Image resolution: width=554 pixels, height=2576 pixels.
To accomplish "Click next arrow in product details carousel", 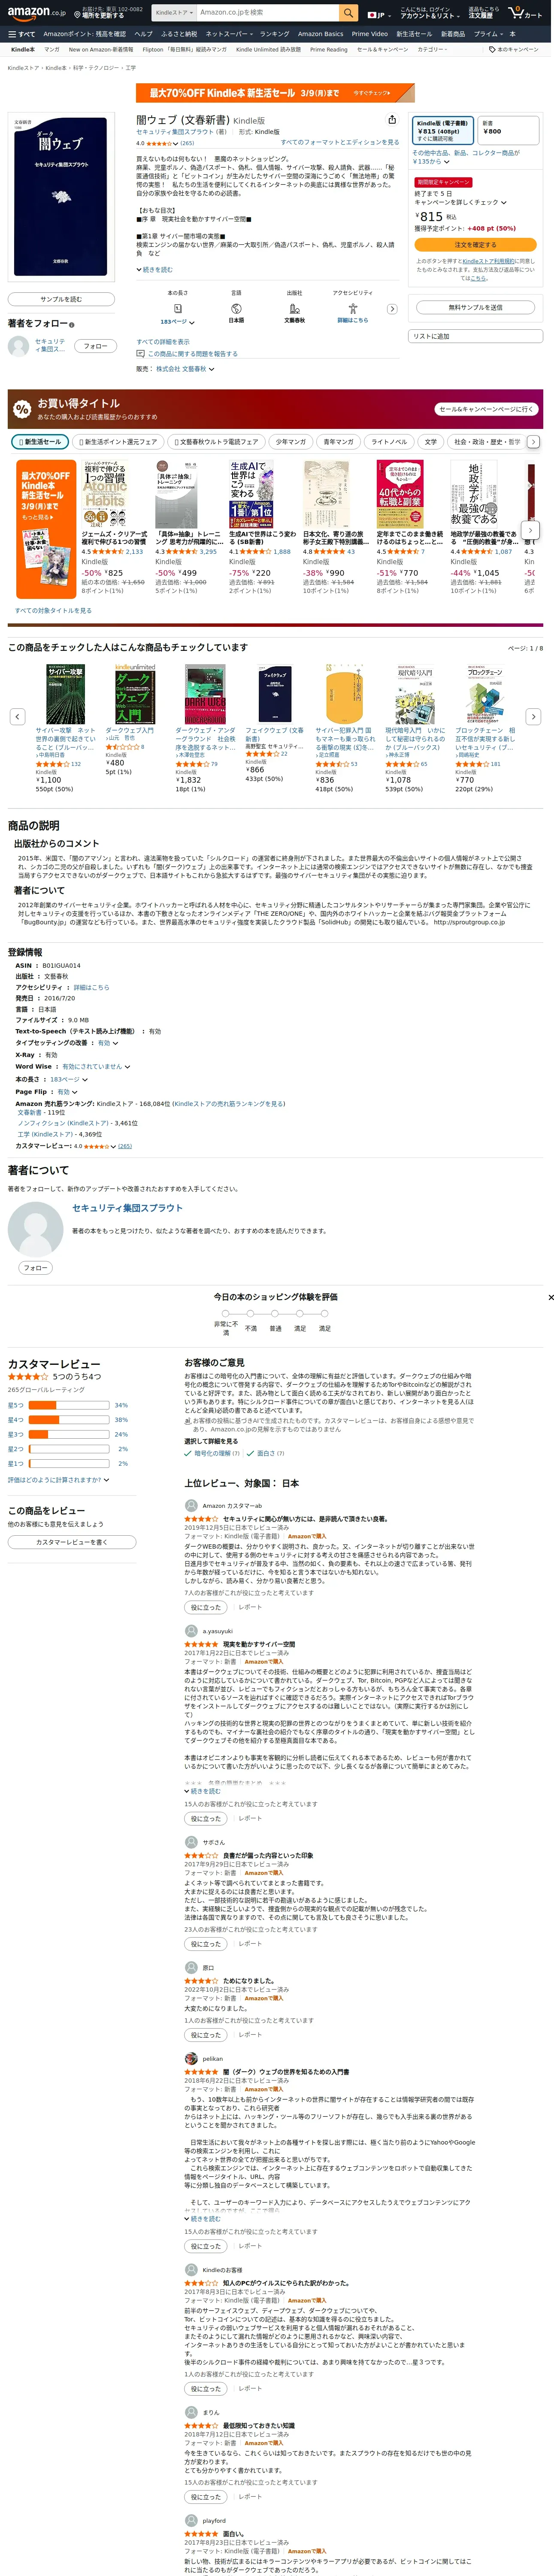I will (392, 309).
